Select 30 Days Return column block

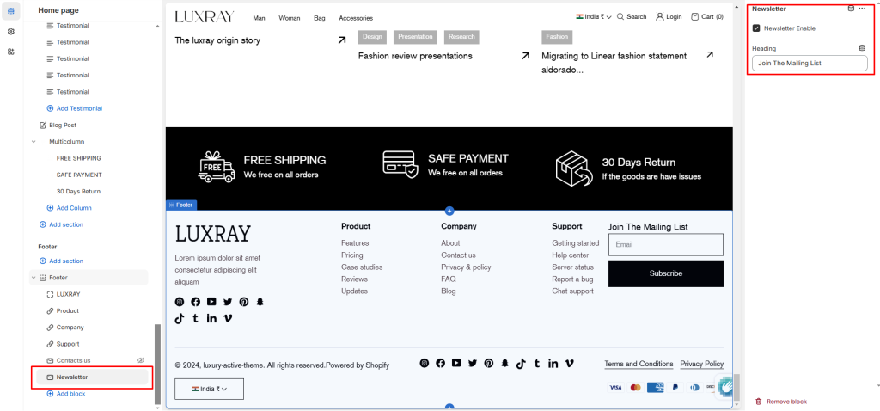point(78,192)
